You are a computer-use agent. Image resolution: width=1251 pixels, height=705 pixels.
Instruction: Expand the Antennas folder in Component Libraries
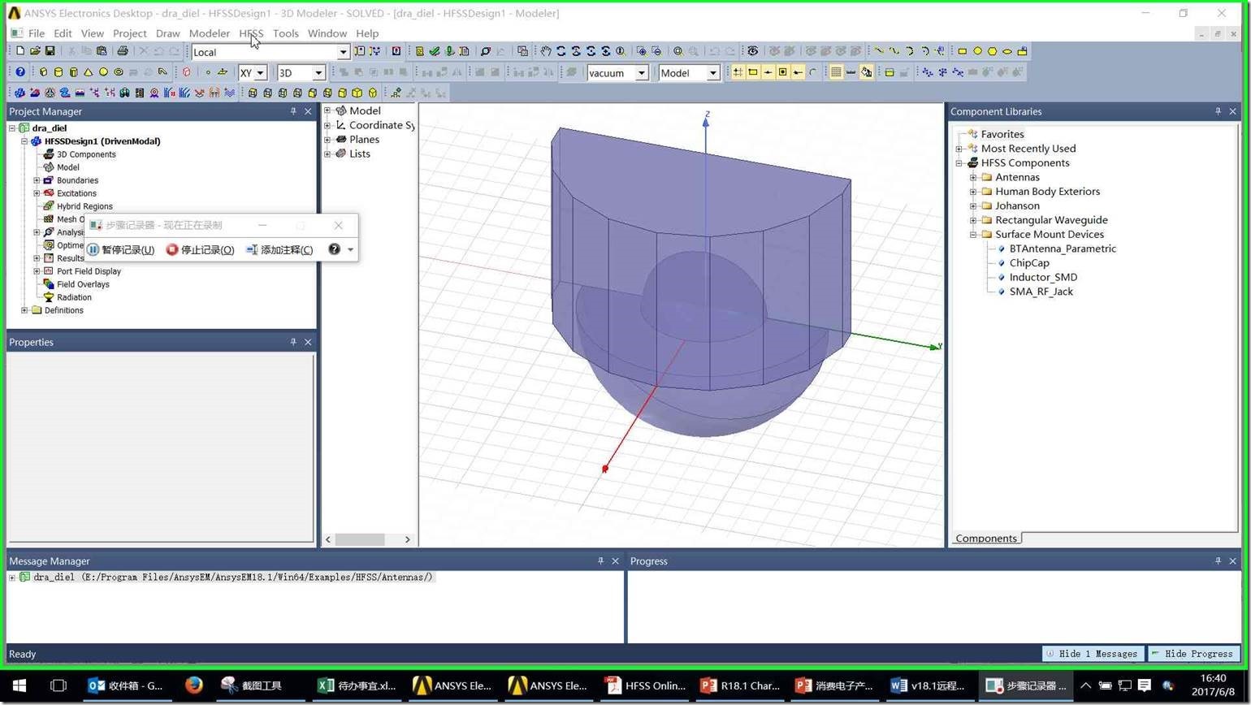pos(973,177)
